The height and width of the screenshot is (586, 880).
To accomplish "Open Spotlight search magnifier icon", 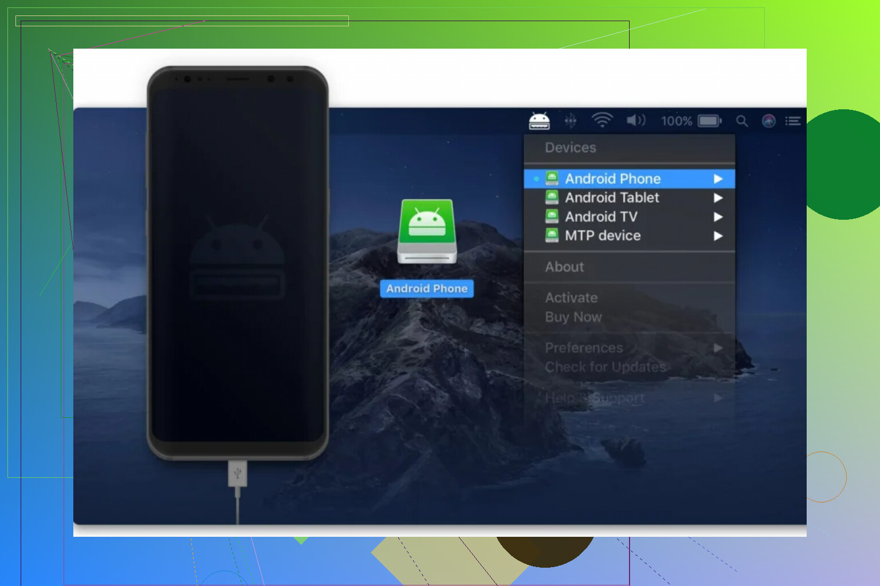I will tap(742, 121).
